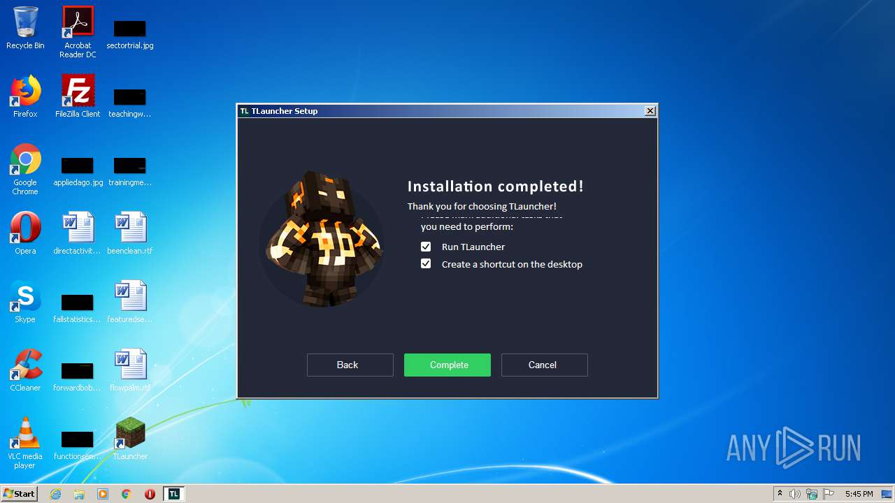Screen dimensions: 895x503
Task: Cancel the TLauncher setup
Action: coord(544,365)
